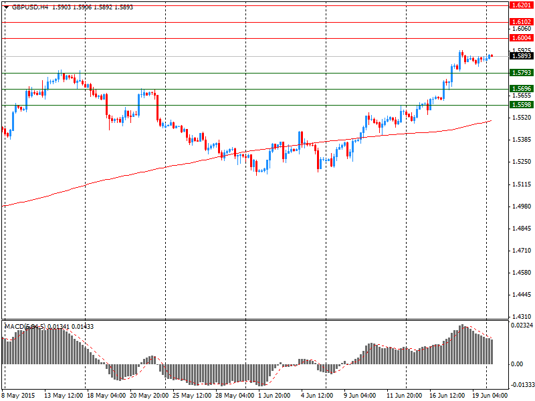The height and width of the screenshot is (401, 535).
Task: Click the 18 May 04:00 time label
Action: (x=106, y=396)
